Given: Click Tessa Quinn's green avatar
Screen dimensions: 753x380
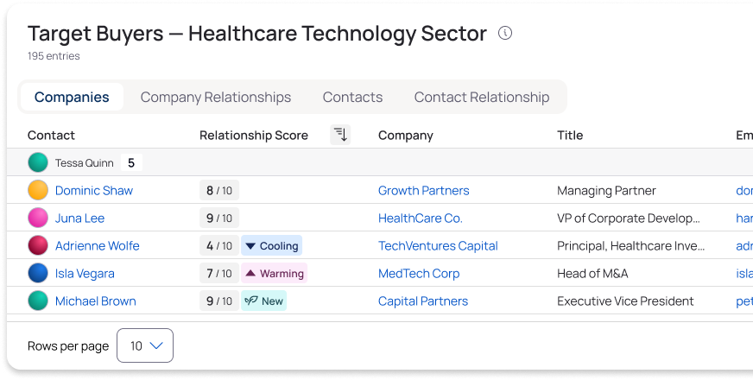Looking at the screenshot, I should pyautogui.click(x=38, y=162).
